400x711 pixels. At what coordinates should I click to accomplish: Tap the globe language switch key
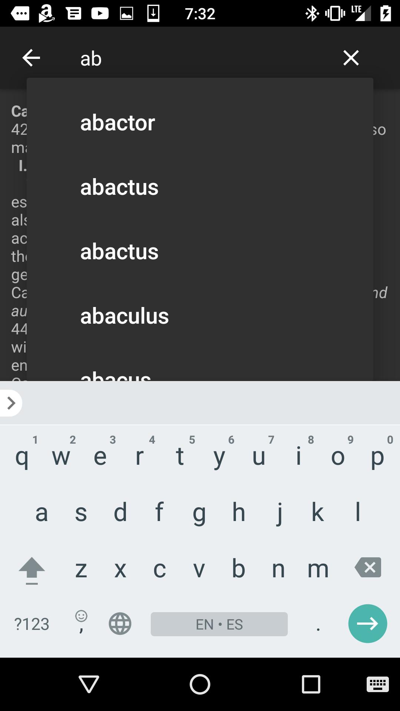[120, 624]
